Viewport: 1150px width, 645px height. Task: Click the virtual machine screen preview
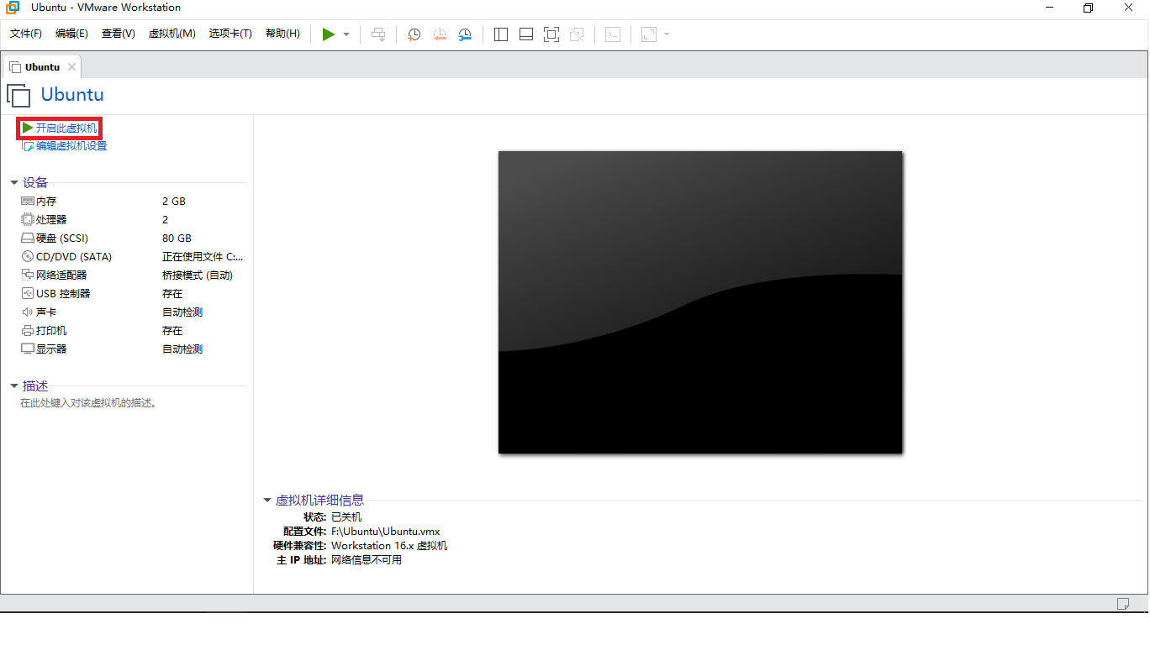pyautogui.click(x=700, y=302)
